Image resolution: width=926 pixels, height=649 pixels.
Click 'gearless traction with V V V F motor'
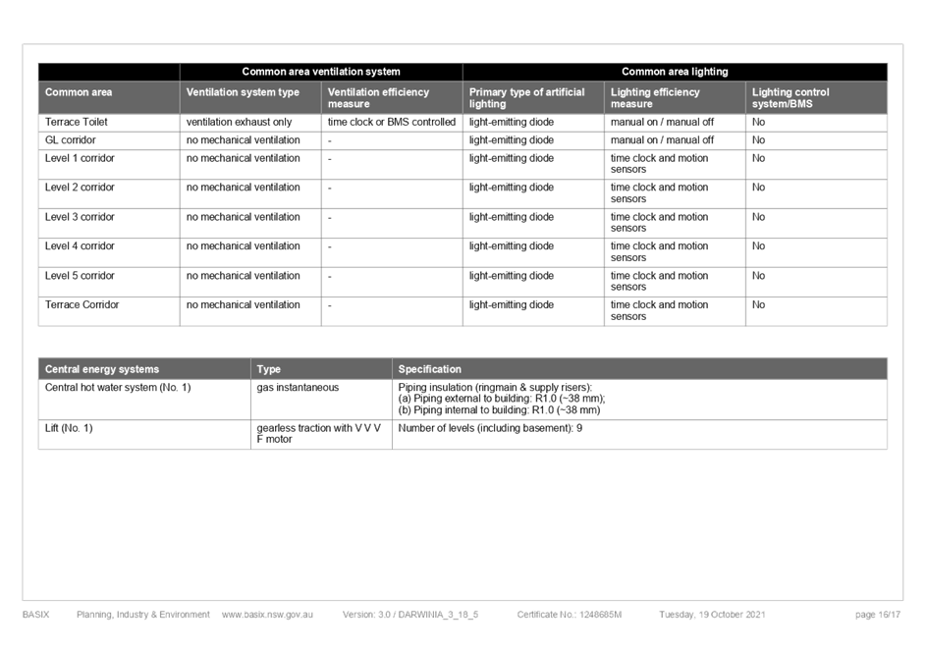(319, 434)
